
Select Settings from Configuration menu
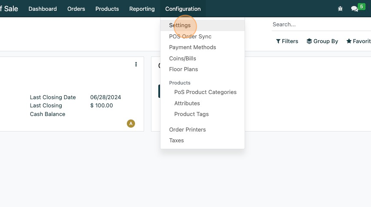[180, 25]
